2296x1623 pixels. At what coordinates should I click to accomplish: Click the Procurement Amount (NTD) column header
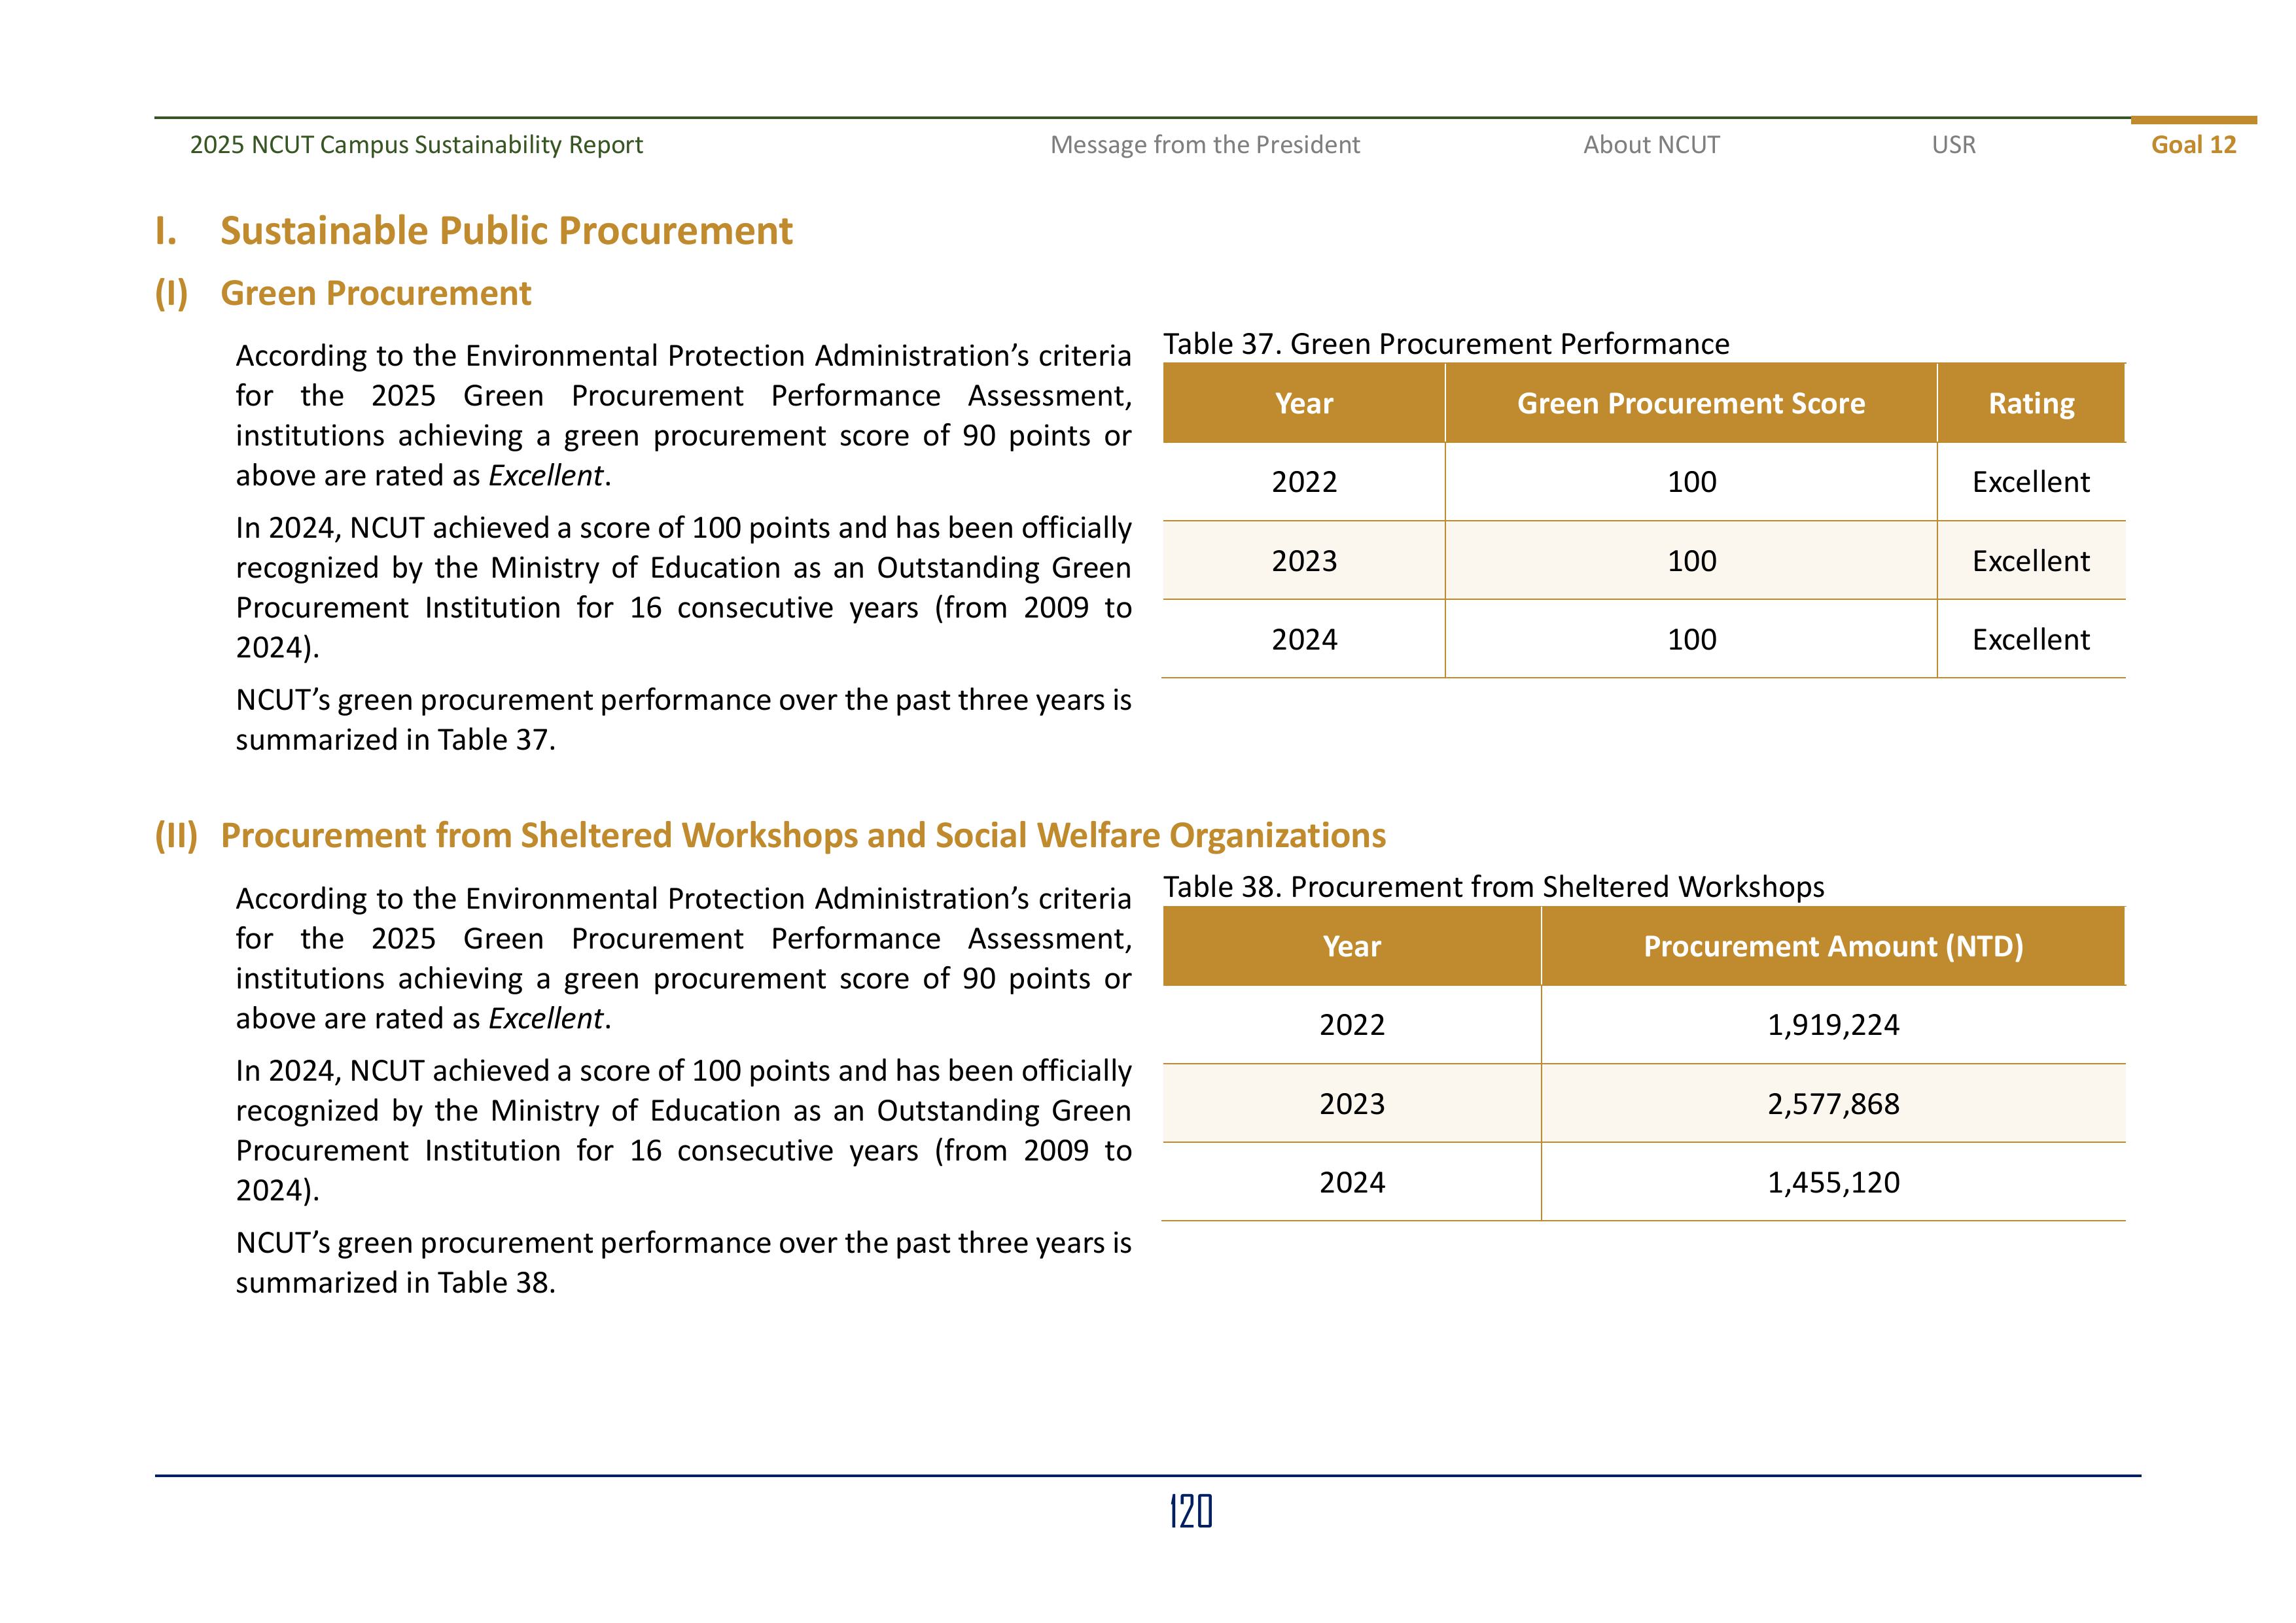pyautogui.click(x=1832, y=946)
